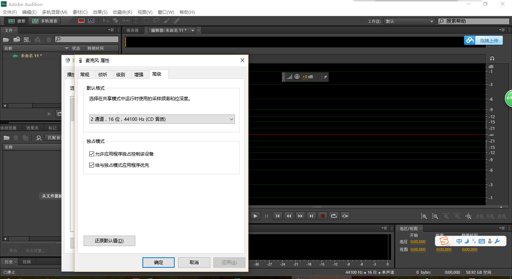Click the search field in 文件 panel
The height and width of the screenshot is (279, 512).
pos(87,39)
